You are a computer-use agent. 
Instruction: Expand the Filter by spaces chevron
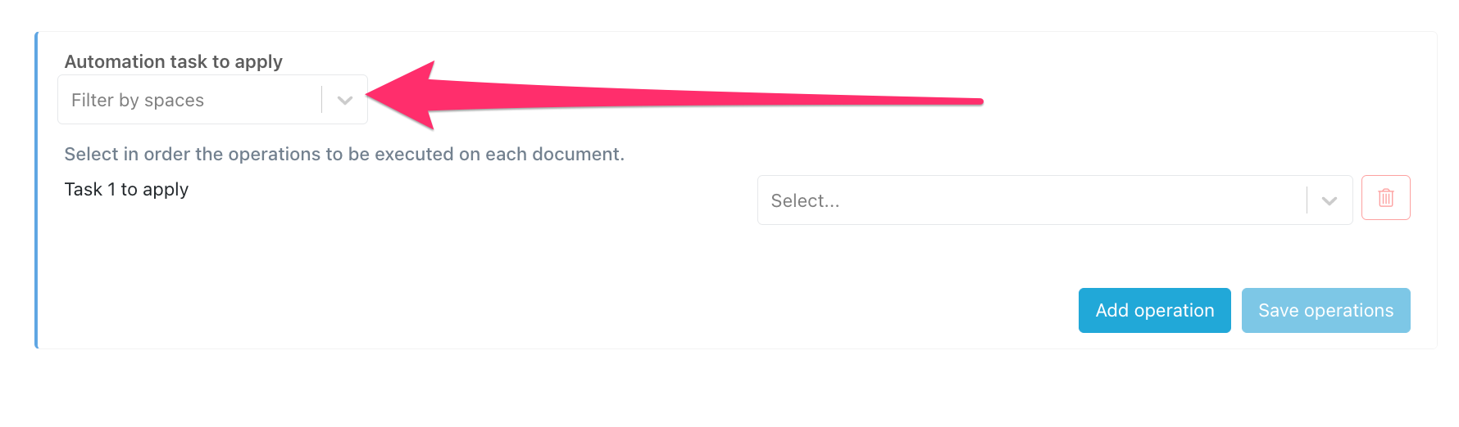coord(345,100)
